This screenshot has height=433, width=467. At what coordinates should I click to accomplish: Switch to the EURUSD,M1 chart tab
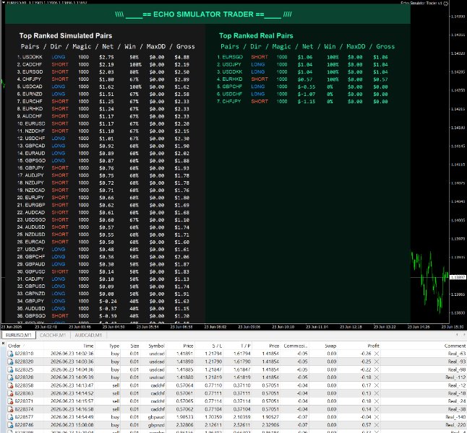(19, 335)
